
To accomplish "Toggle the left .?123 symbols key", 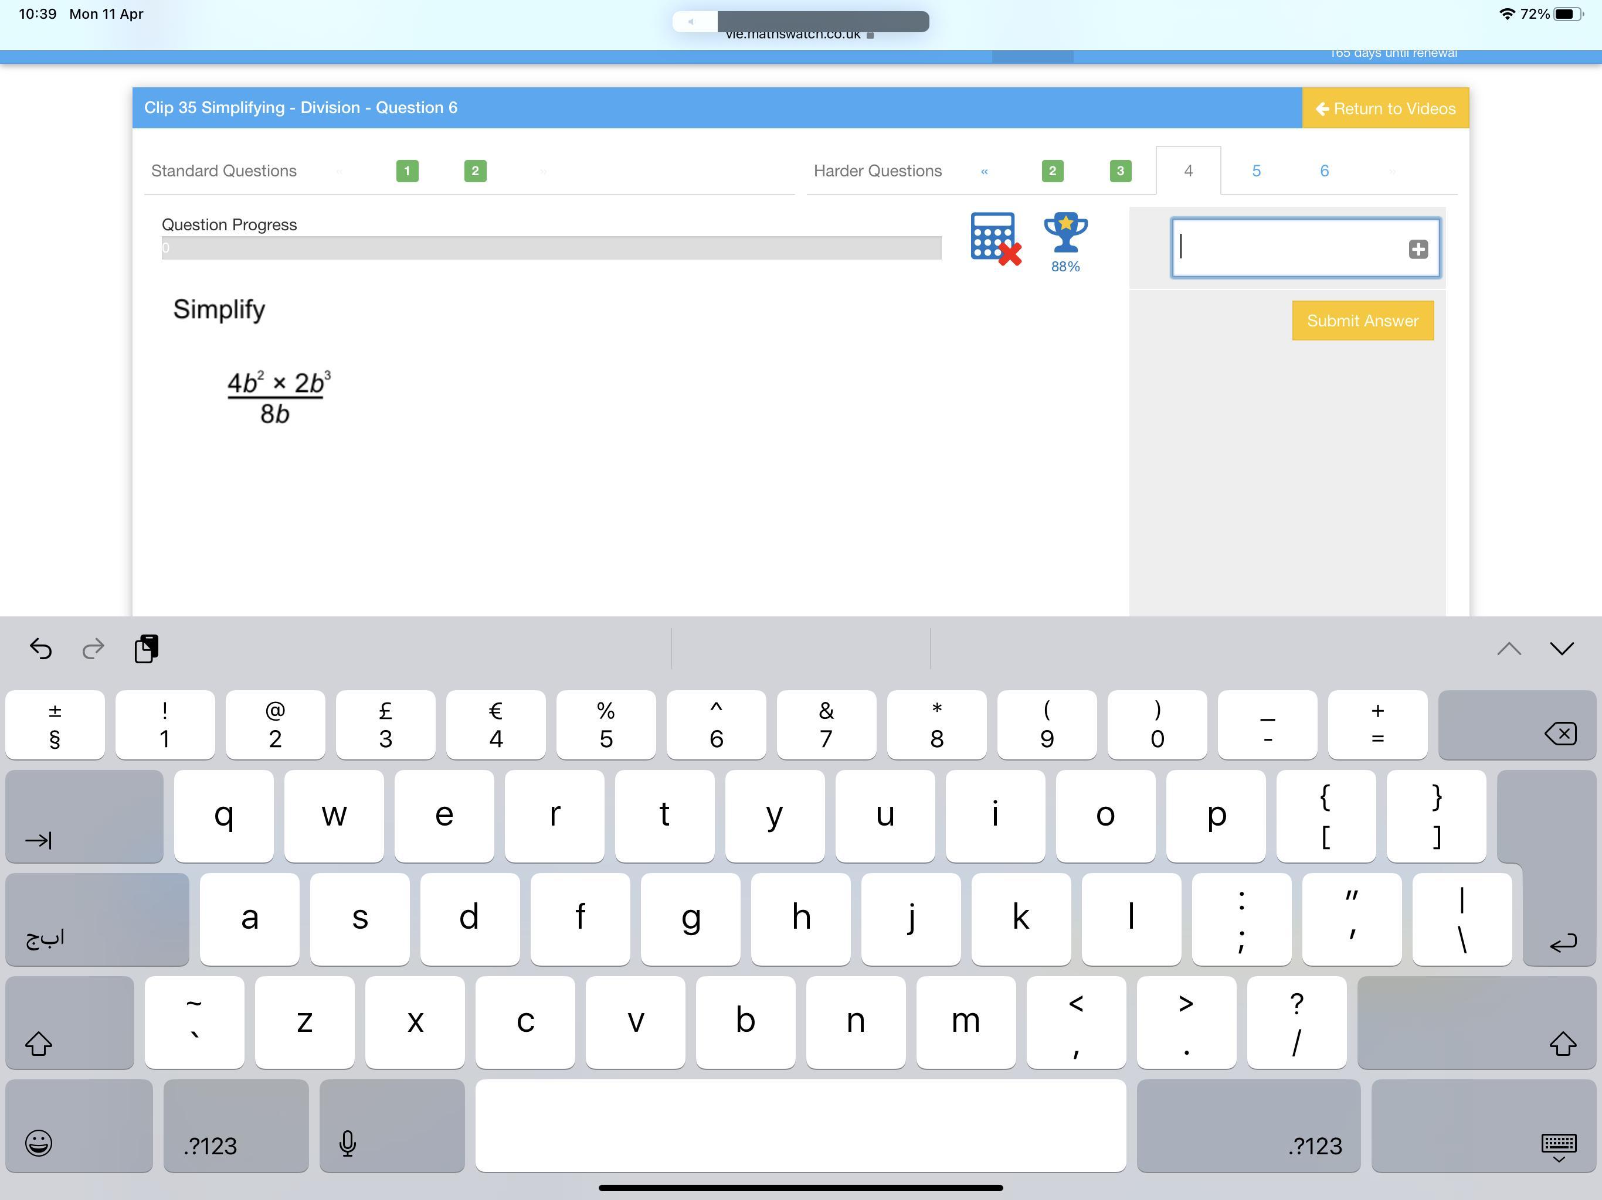I will pyautogui.click(x=236, y=1126).
